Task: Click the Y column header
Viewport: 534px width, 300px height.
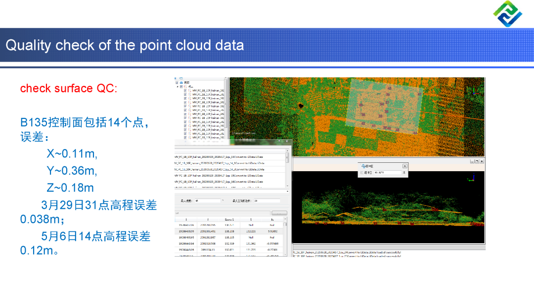Action: point(208,220)
